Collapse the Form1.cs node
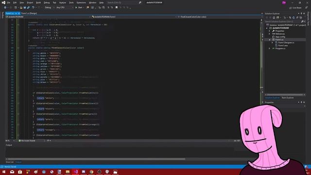Image resolution: width=311 pixels, height=175 pixels. pos(270,40)
